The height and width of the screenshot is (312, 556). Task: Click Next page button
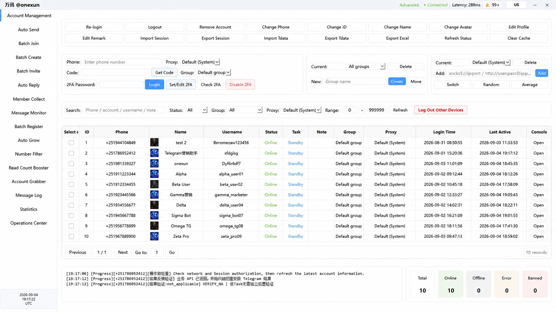click(x=123, y=252)
